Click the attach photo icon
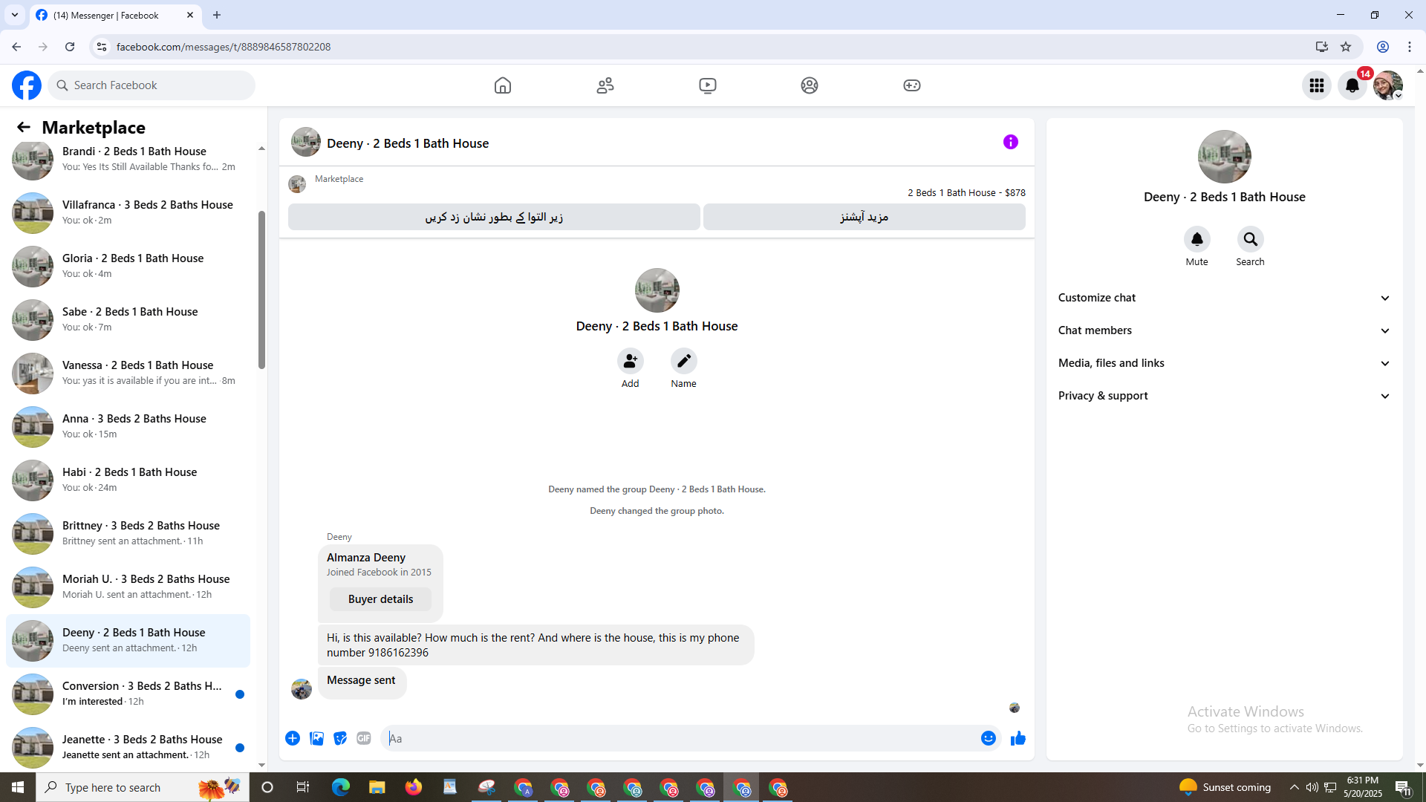The width and height of the screenshot is (1426, 802). coord(316,738)
